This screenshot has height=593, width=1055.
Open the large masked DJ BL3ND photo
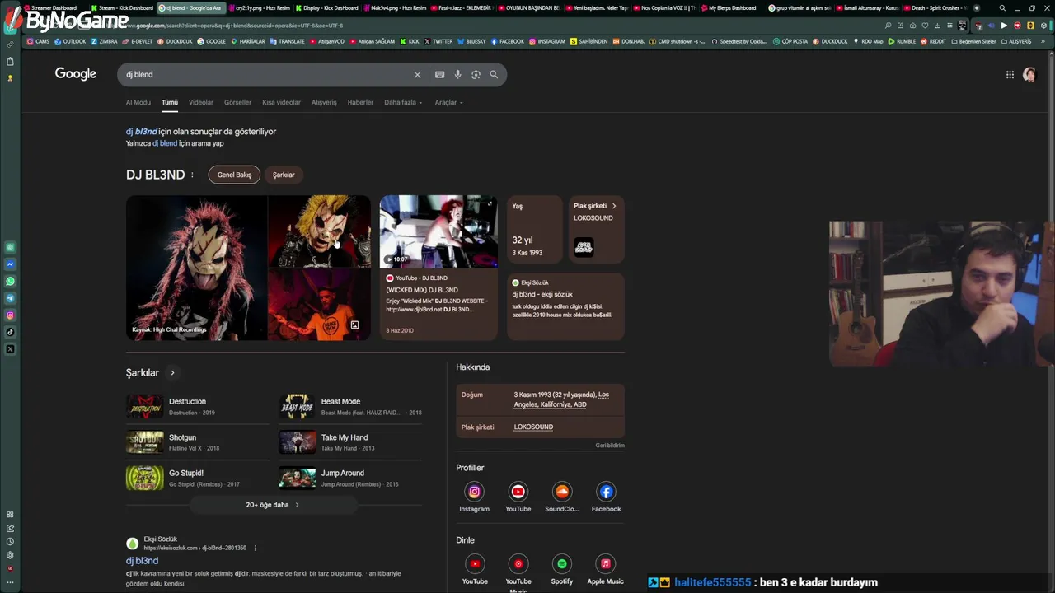(196, 268)
